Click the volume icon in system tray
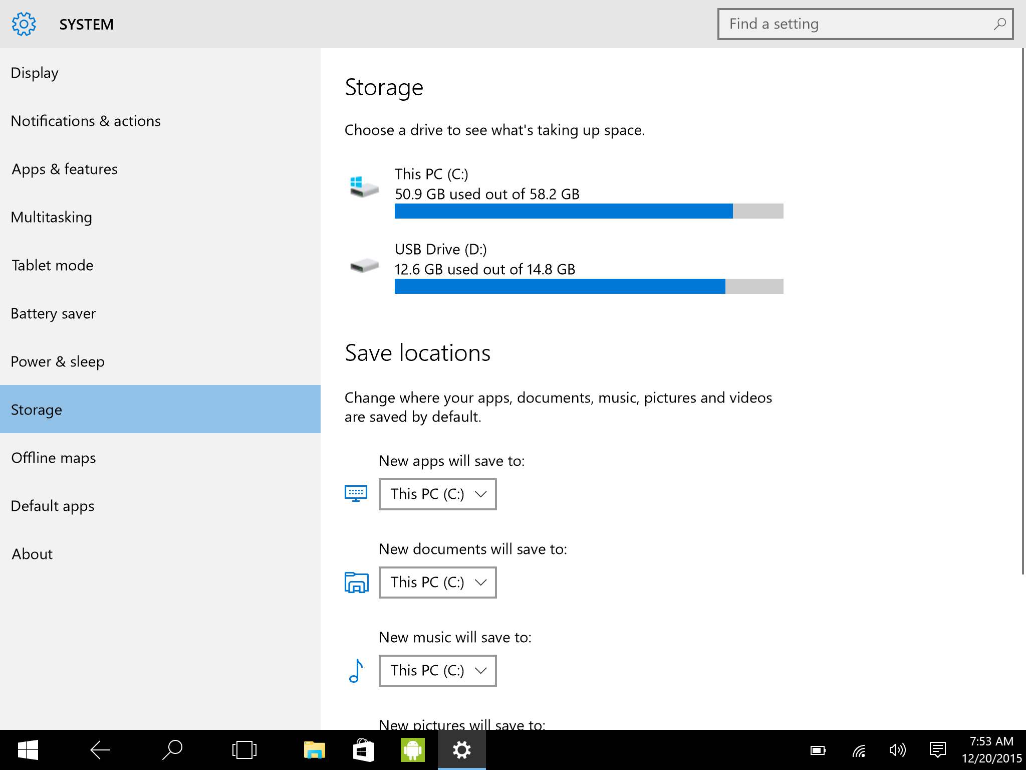This screenshot has height=770, width=1026. pyautogui.click(x=897, y=750)
